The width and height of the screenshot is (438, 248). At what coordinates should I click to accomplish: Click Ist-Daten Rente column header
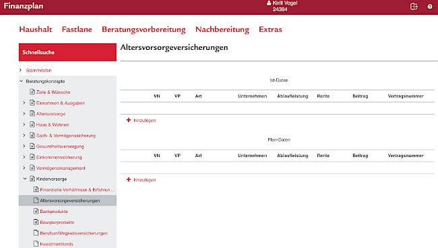(x=323, y=96)
